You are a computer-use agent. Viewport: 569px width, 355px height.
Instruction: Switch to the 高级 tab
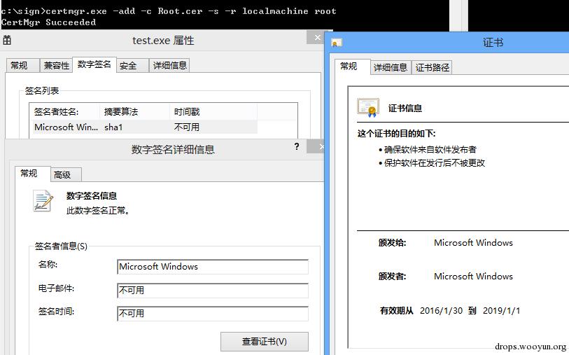click(x=66, y=175)
